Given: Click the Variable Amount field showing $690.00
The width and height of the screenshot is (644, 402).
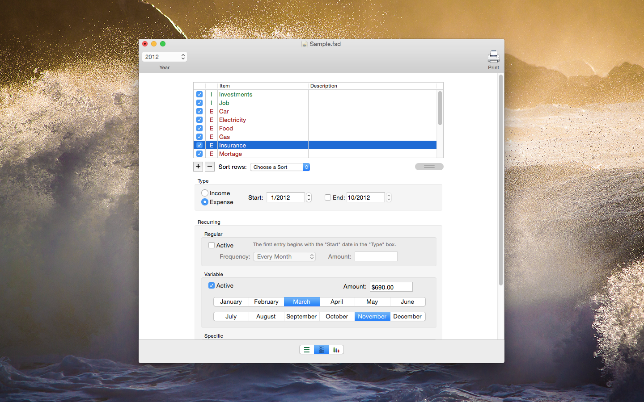Looking at the screenshot, I should click(391, 287).
